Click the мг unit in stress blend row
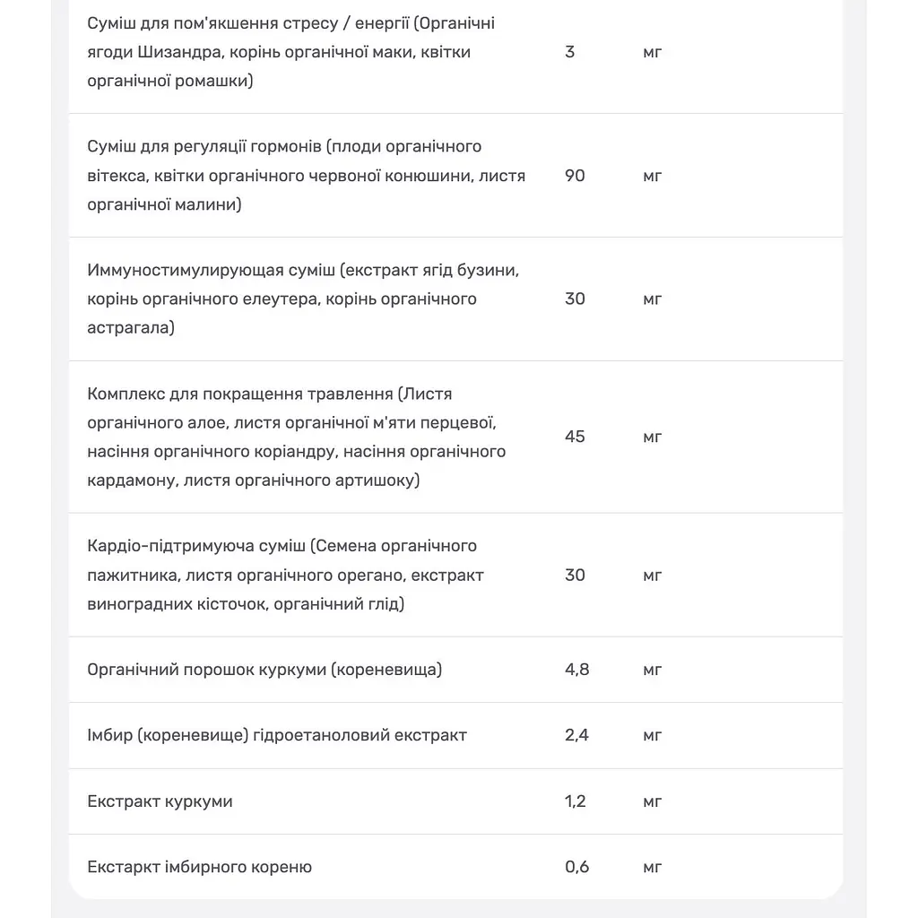918x918 pixels. pos(653,53)
